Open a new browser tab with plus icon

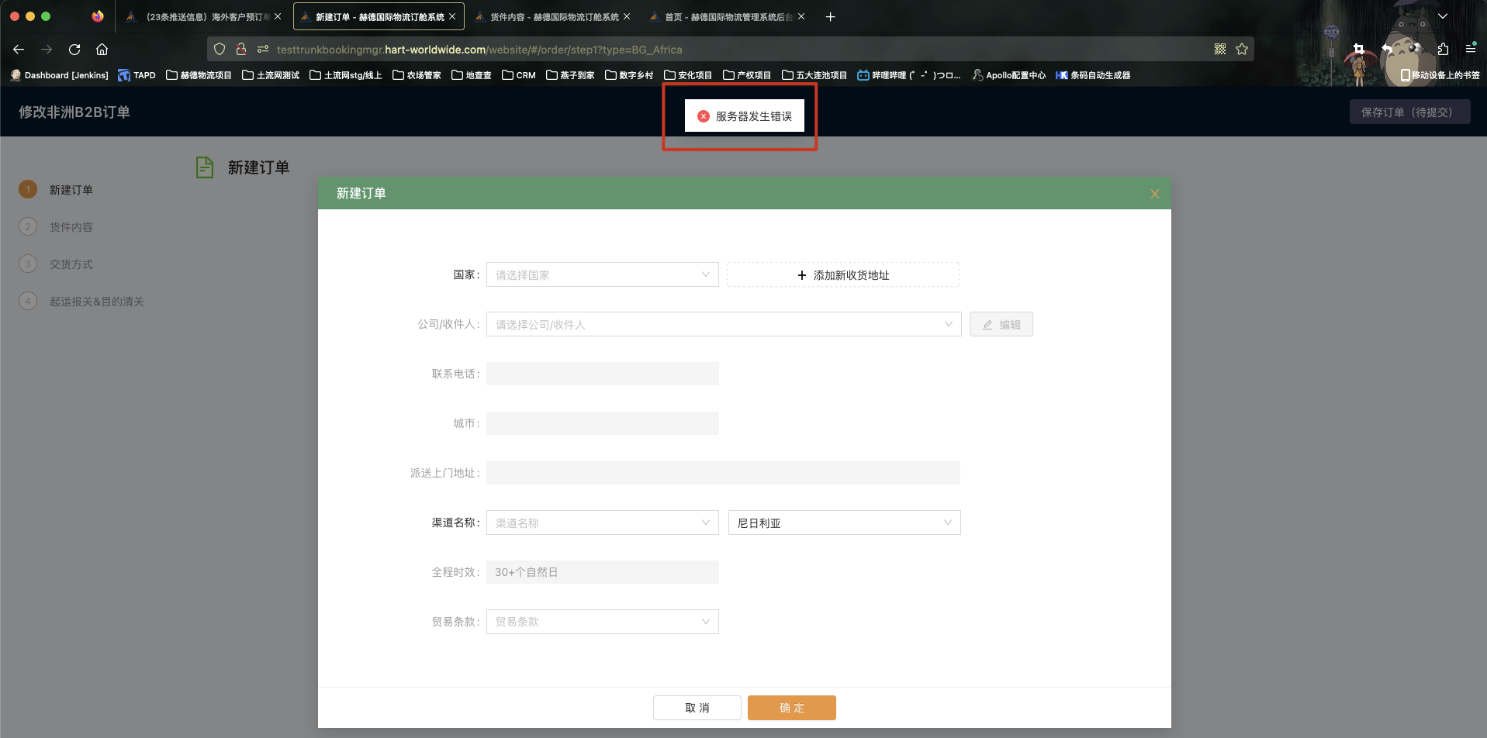click(x=830, y=16)
